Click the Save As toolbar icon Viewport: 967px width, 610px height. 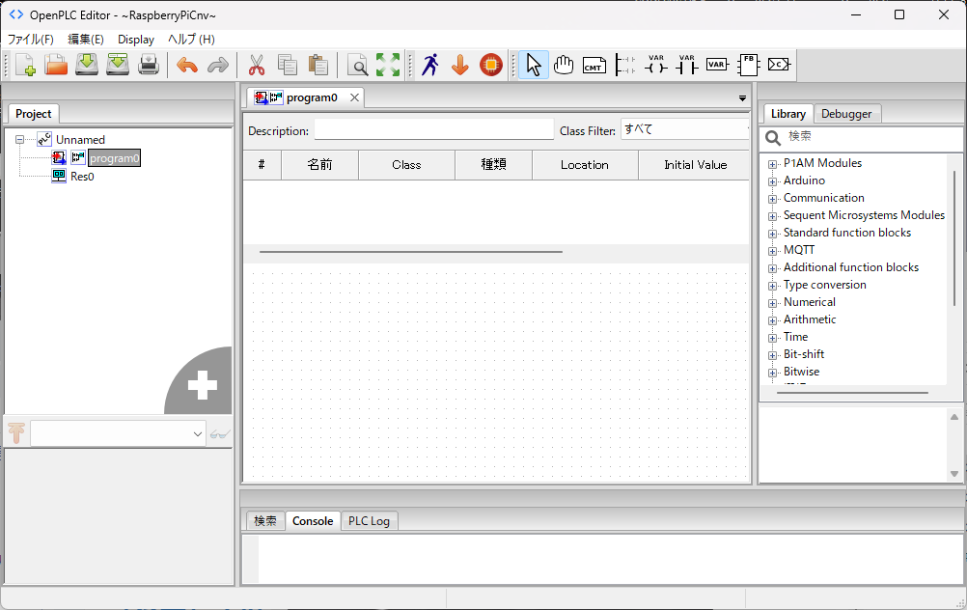click(x=118, y=65)
